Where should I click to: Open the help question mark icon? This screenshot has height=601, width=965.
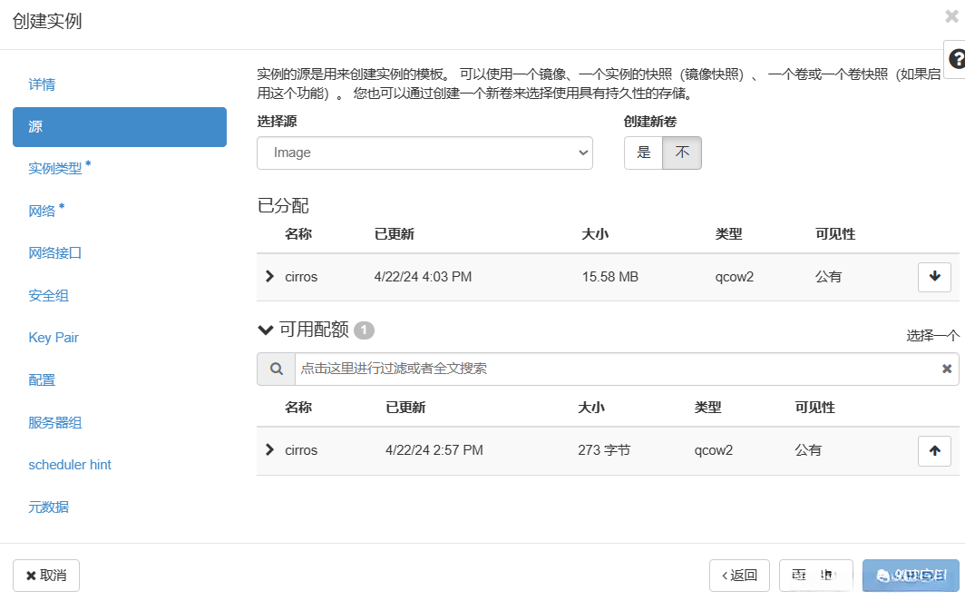point(956,59)
